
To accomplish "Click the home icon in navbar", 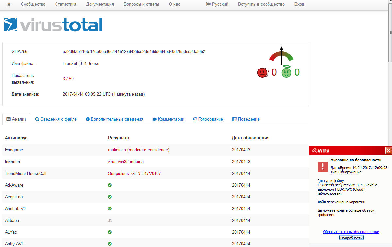I will point(9,4).
